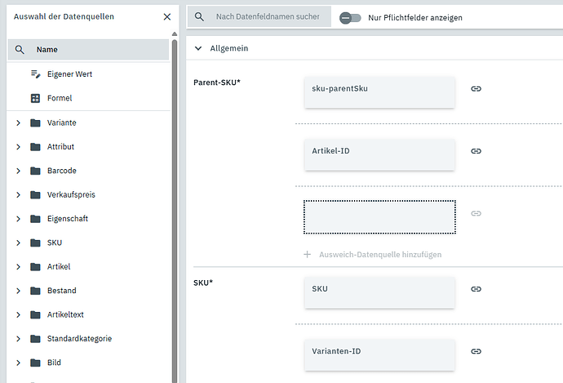Click link icon next to sku-parentSku field
The height and width of the screenshot is (383, 563).
[x=476, y=88]
